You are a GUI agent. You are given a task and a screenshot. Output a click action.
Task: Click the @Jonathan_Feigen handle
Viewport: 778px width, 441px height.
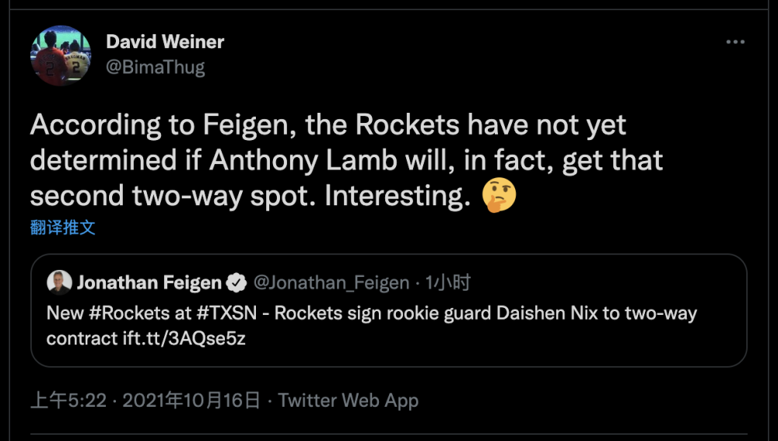[x=331, y=282]
